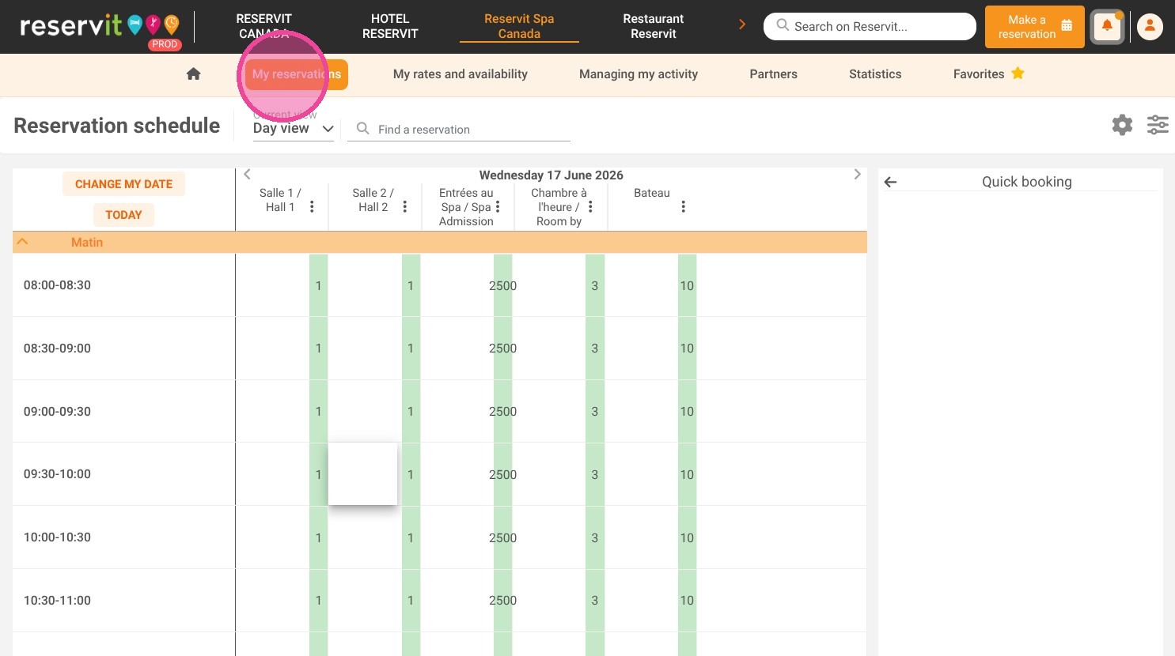Open Entrées au Spa options menu
The image size is (1175, 656).
coord(498,206)
